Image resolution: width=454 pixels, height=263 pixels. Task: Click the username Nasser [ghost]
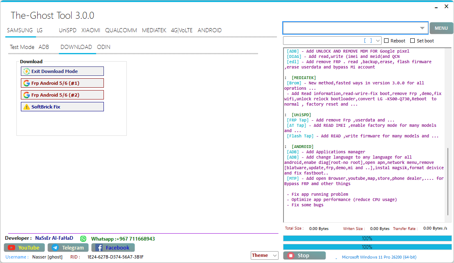(x=47, y=257)
